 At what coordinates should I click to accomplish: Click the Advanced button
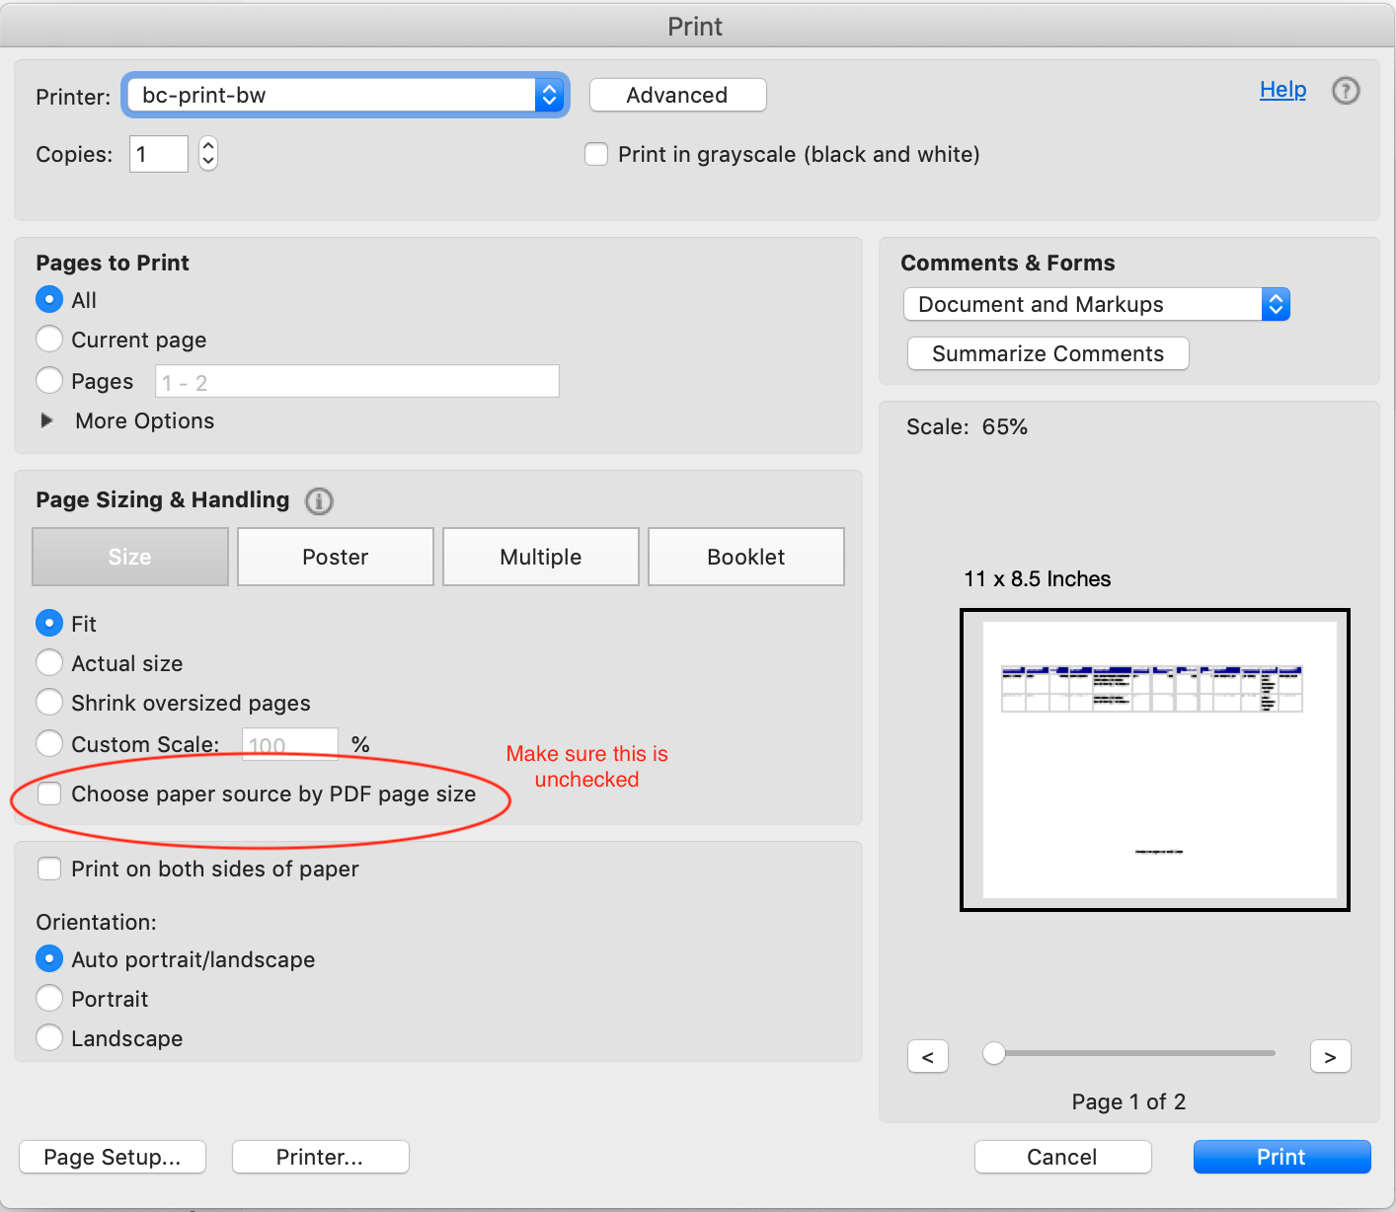[677, 95]
